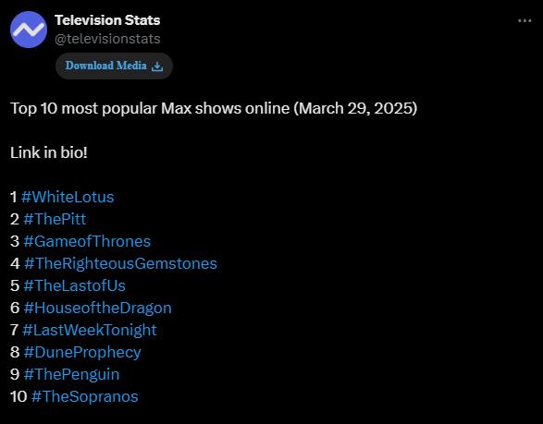
Task: Open the Television Stats profile avatar
Action: (29, 30)
